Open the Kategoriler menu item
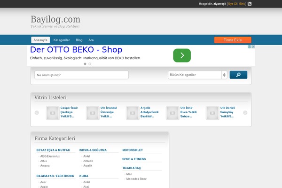The height and width of the screenshot is (188, 282). point(62,40)
